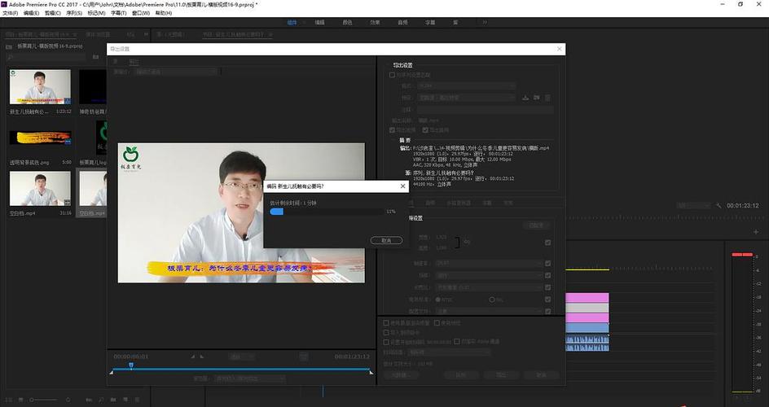The width and height of the screenshot is (769, 407).
Task: Open the source scaling dropdown above preview
Action: click(x=176, y=72)
